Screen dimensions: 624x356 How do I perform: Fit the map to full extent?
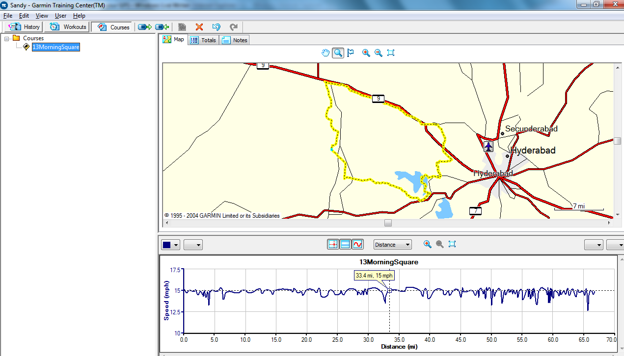(391, 53)
